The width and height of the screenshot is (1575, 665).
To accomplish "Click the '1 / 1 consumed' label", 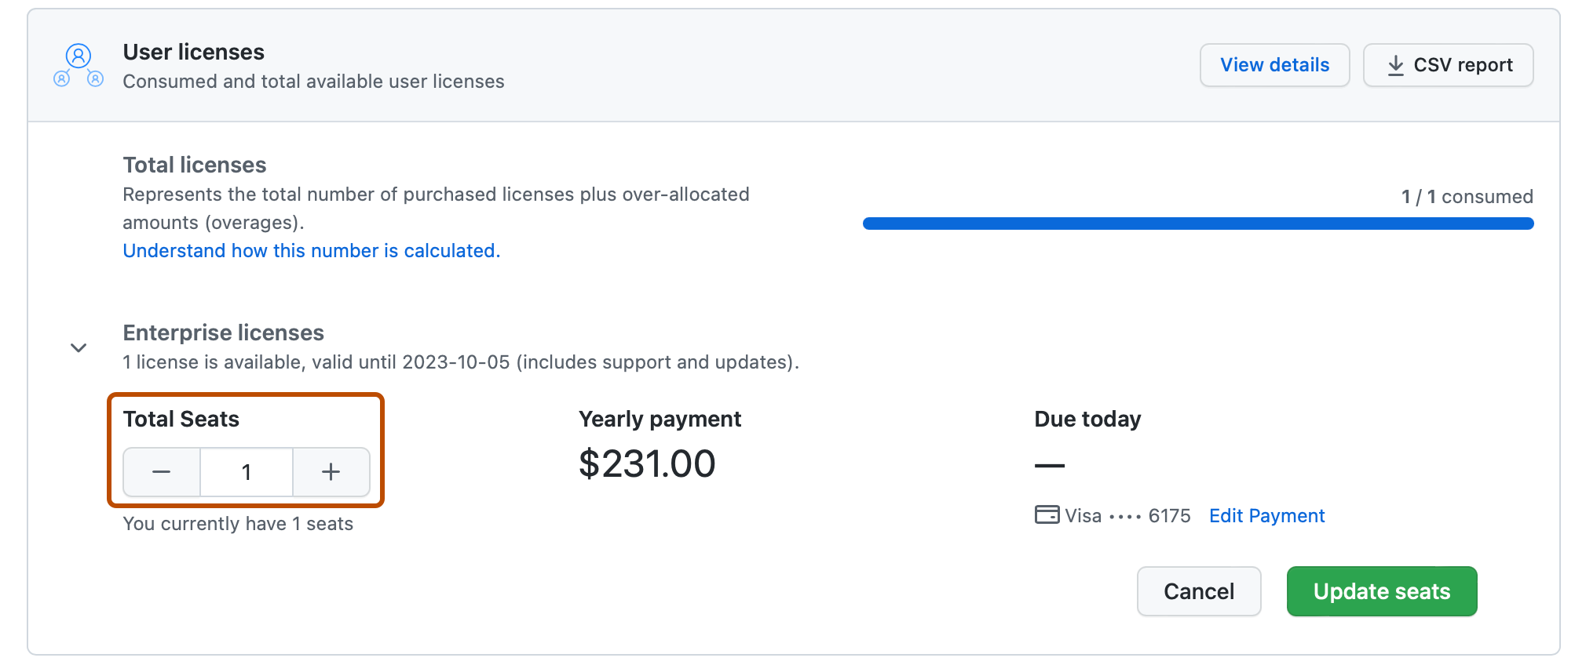I will (1467, 196).
